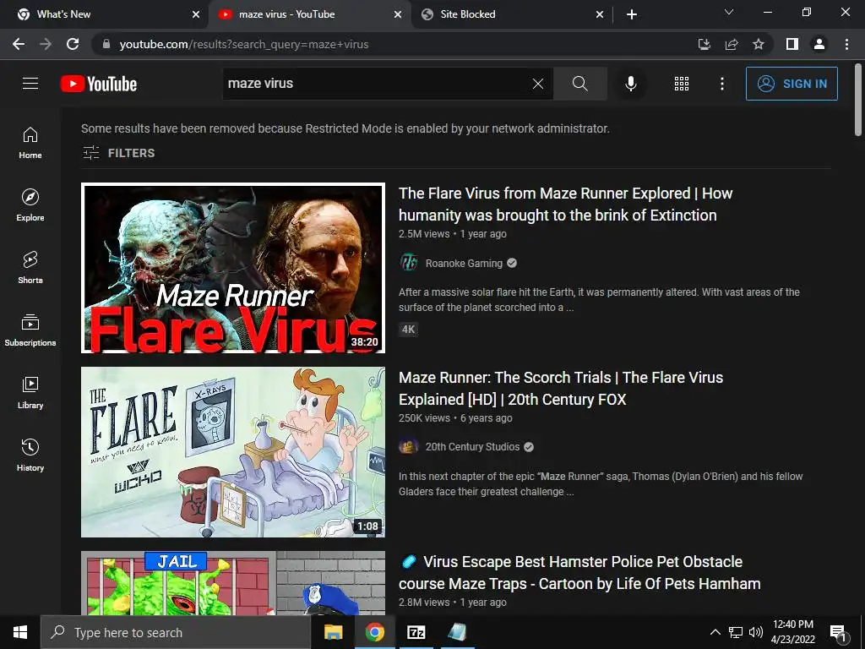This screenshot has width=865, height=649.
Task: Visit the 20th Century Studios channel name
Action: click(x=472, y=447)
